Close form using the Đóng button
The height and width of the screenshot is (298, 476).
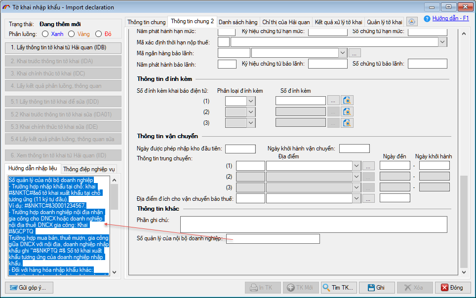[452, 287]
